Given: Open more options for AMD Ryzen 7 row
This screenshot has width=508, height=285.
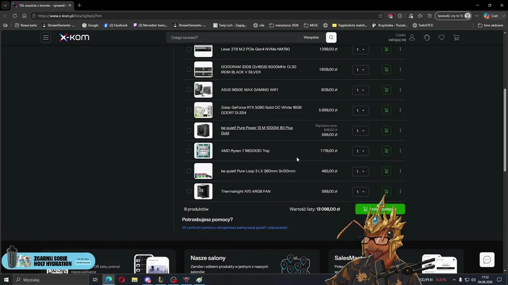Looking at the screenshot, I should point(400,151).
